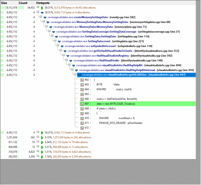Sort by the Count column header
201x185 pixels.
[23, 3]
